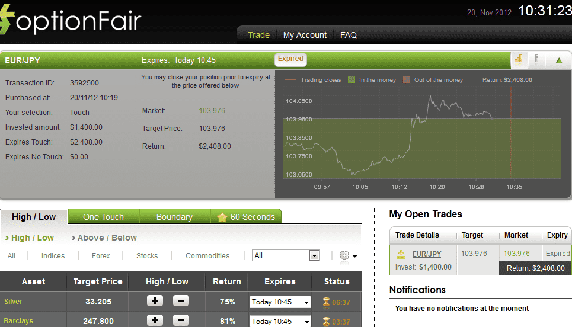Image resolution: width=572 pixels, height=327 pixels.
Task: Switch to the 60 Seconds tab
Action: [246, 217]
